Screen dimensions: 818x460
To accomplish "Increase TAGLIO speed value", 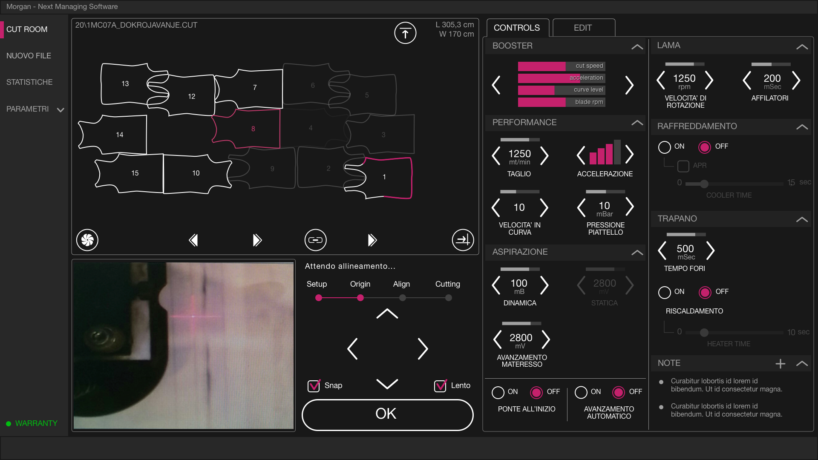I will click(x=544, y=155).
